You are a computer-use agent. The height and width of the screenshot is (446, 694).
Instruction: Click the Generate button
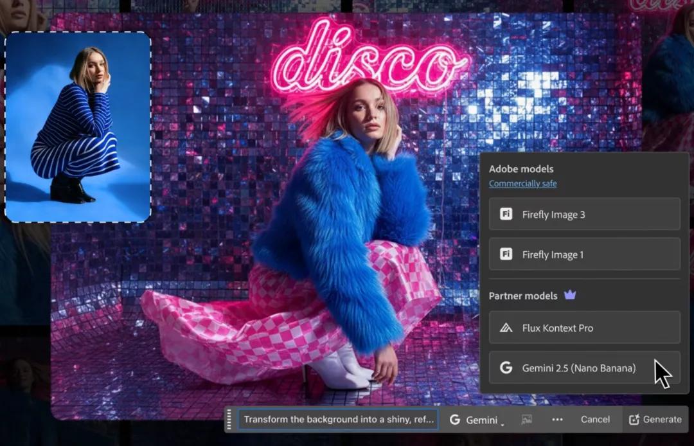[655, 420]
